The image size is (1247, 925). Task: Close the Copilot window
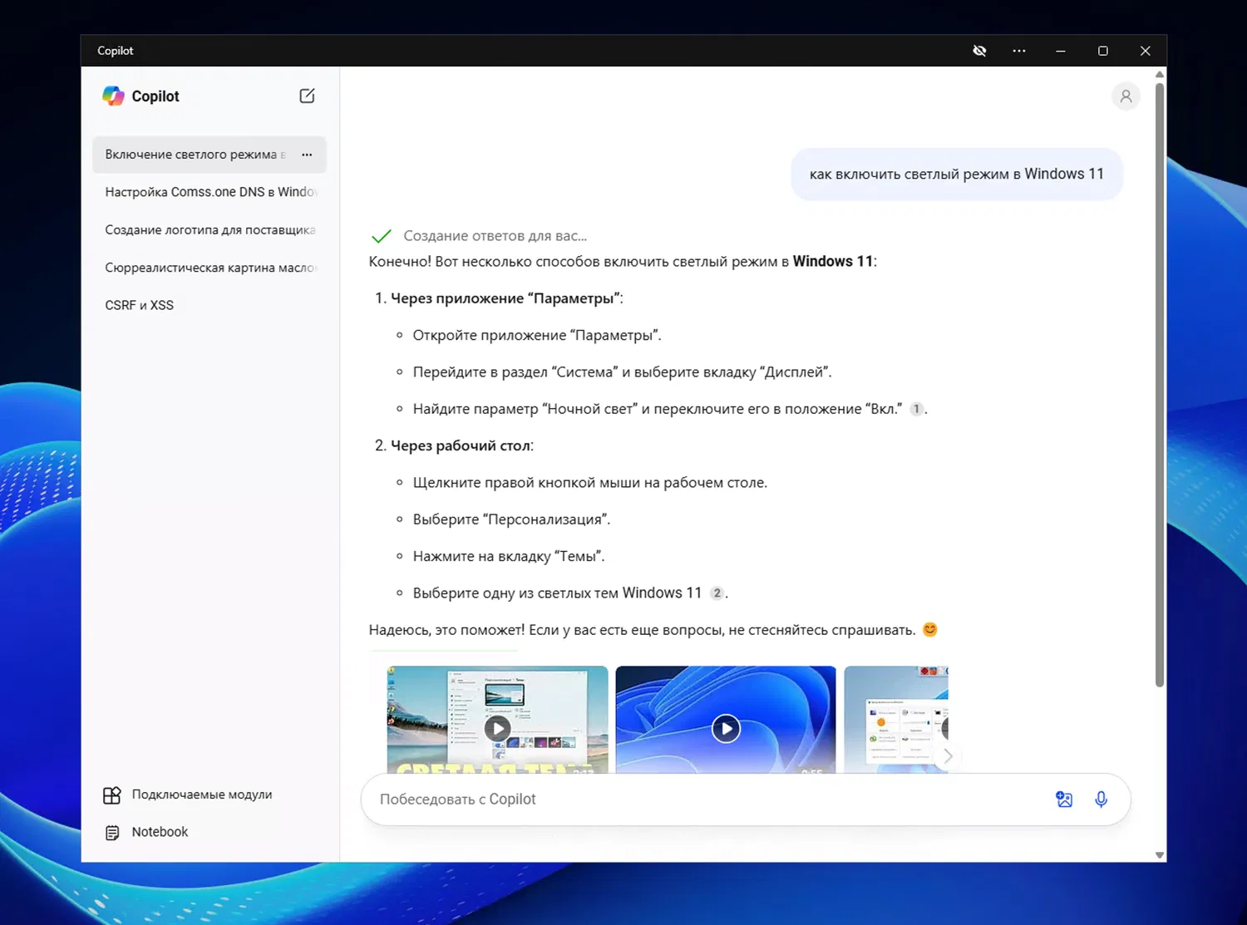click(x=1146, y=51)
